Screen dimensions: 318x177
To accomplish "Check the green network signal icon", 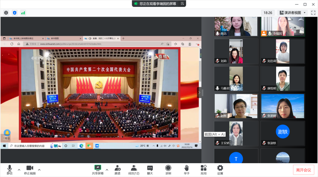I will 23,13.
